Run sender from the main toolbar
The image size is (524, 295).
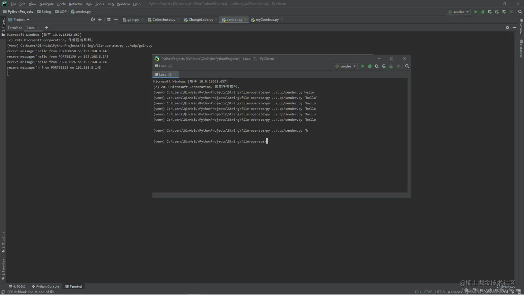point(475,12)
